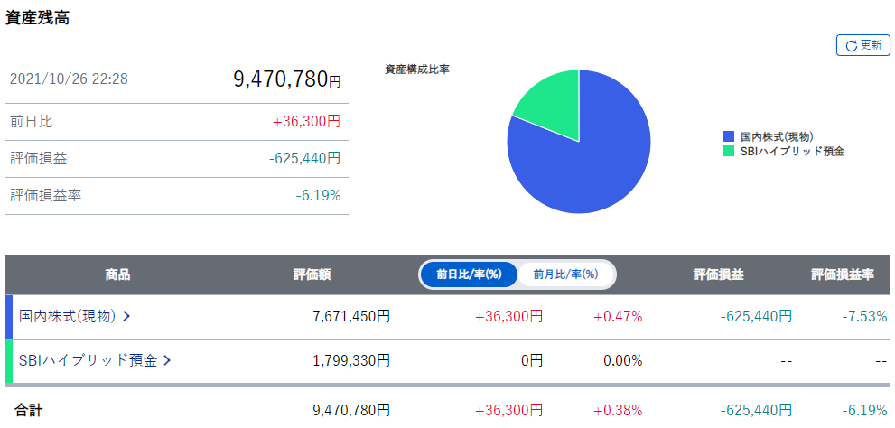Click the 評価損益率 column header

(x=842, y=274)
